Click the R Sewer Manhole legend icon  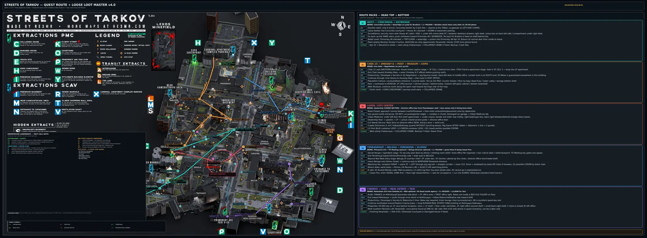click(58, 94)
